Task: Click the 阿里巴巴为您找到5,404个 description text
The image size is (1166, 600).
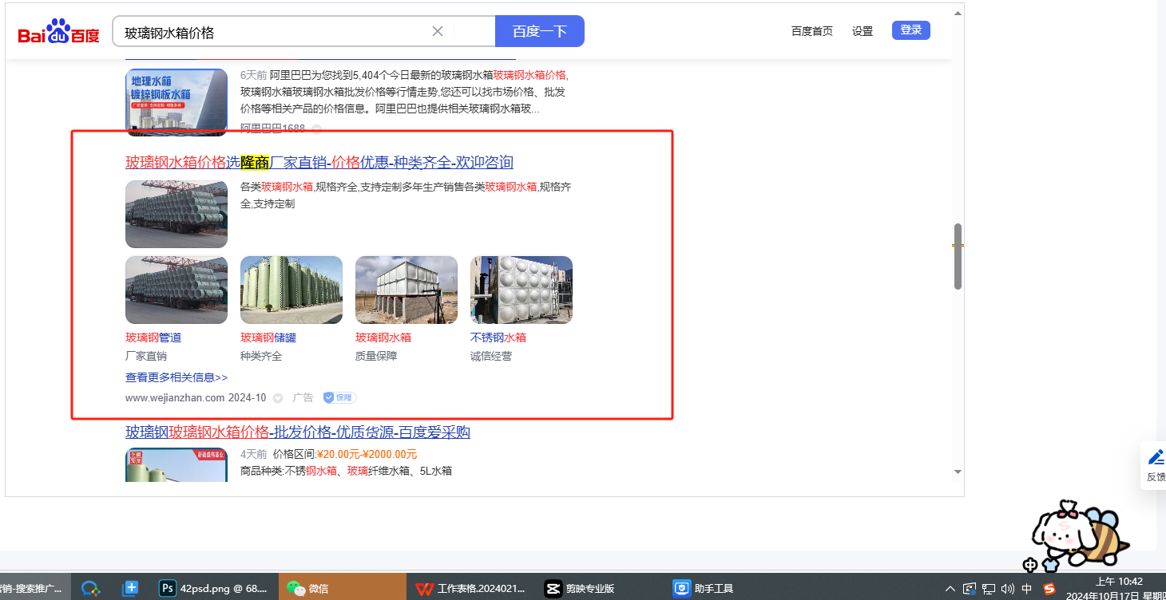Action: pos(403,92)
